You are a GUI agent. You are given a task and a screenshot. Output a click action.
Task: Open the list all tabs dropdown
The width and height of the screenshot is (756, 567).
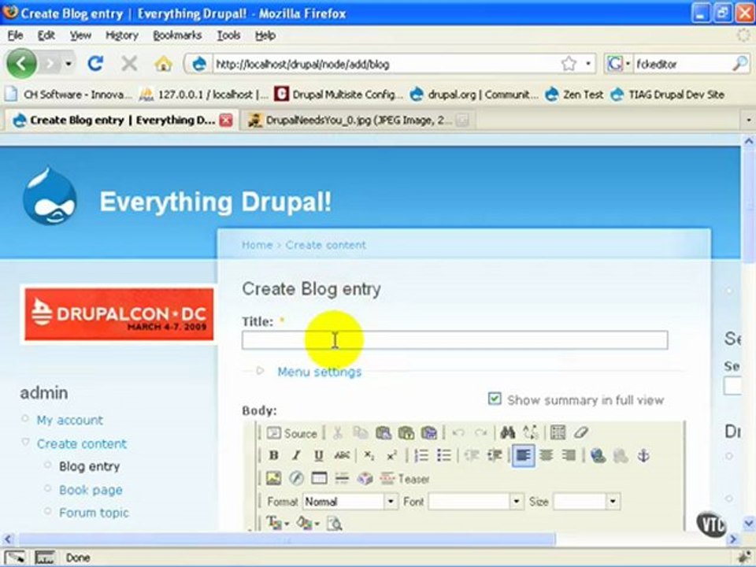(x=748, y=120)
